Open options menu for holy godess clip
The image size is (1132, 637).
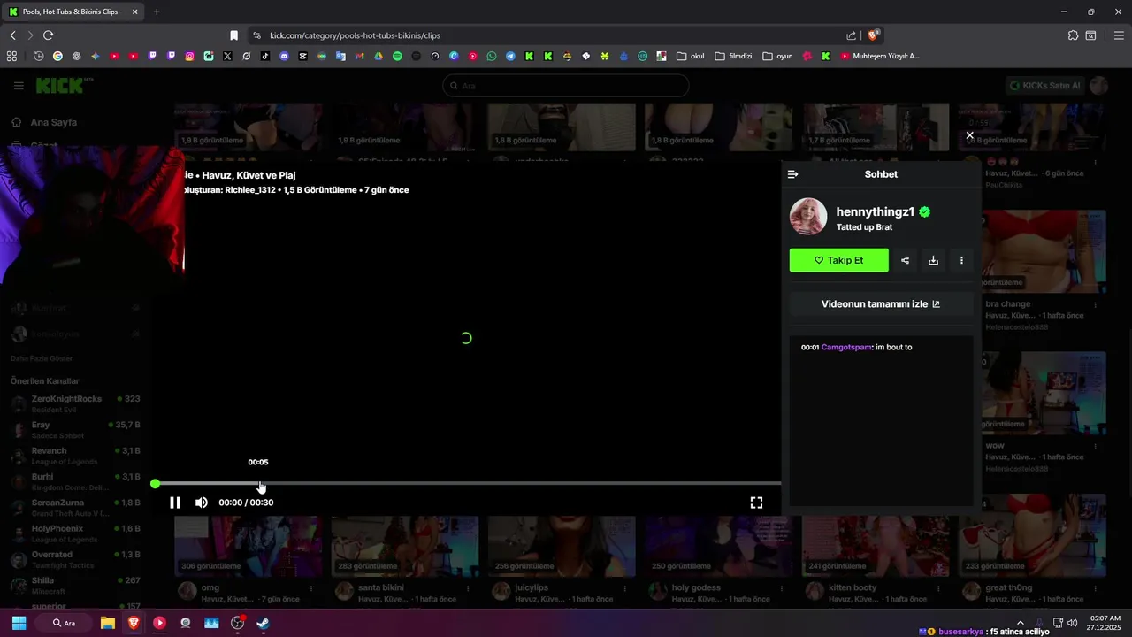(782, 588)
